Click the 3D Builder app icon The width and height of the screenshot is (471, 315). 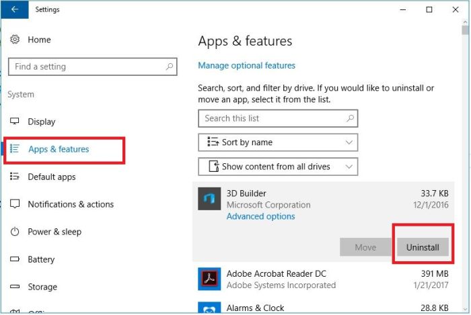[x=210, y=199]
